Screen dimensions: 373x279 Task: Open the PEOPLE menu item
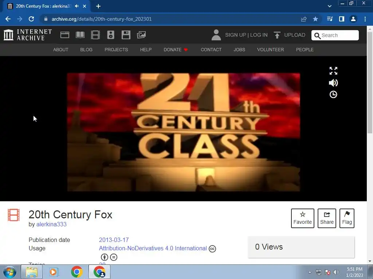(x=305, y=49)
